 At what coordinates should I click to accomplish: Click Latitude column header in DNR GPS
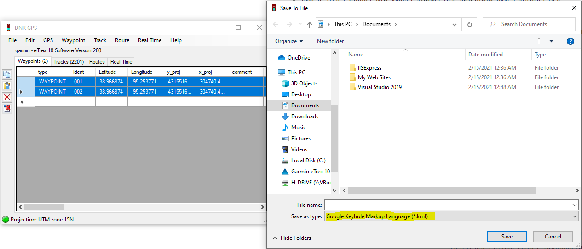point(111,72)
